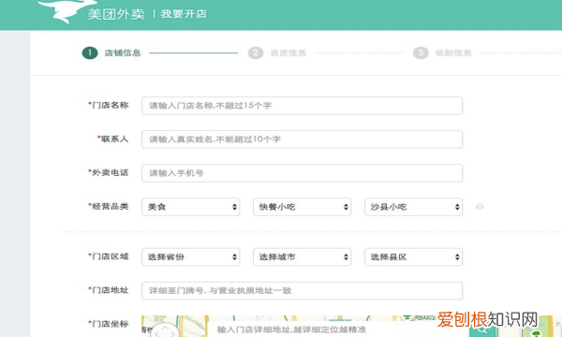Click the 经营品类 label
Image resolution: width=562 pixels, height=337 pixels.
tap(109, 206)
